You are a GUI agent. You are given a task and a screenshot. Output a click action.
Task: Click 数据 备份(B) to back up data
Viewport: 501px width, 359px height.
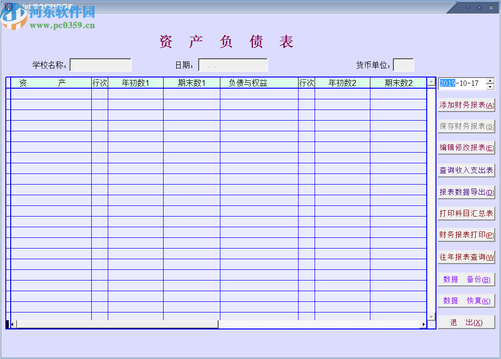tap(466, 279)
